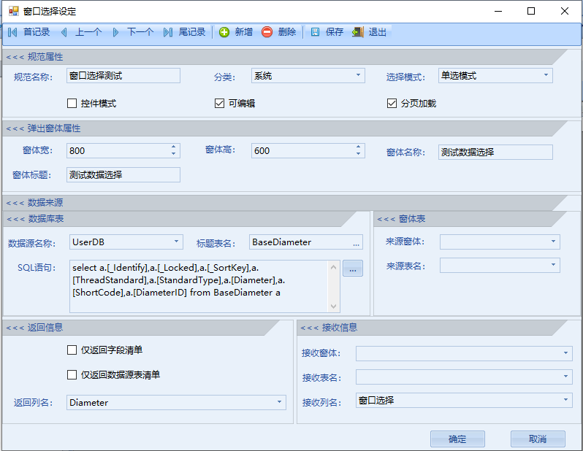Open SQL editor via ellipsis button

click(x=353, y=269)
